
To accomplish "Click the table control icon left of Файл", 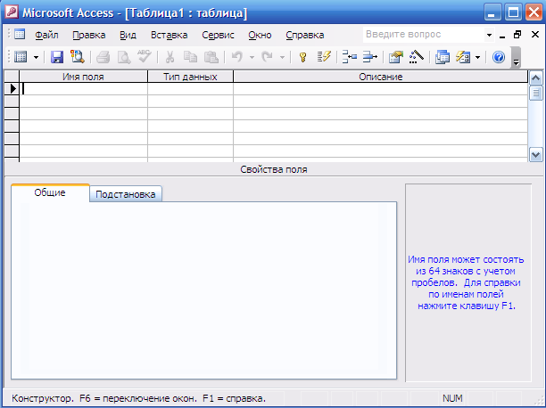I will [19, 34].
